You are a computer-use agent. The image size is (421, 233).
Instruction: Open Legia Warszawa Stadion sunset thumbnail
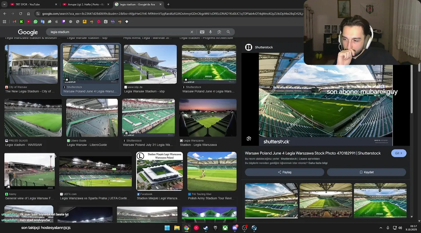[x=208, y=118]
